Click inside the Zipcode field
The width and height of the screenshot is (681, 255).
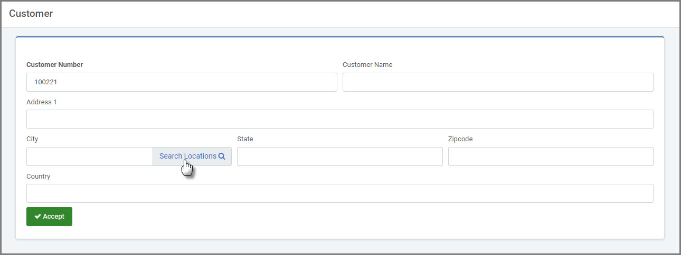point(551,156)
